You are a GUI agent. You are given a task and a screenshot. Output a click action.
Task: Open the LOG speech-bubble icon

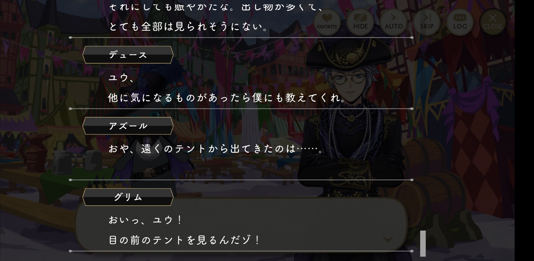460,22
